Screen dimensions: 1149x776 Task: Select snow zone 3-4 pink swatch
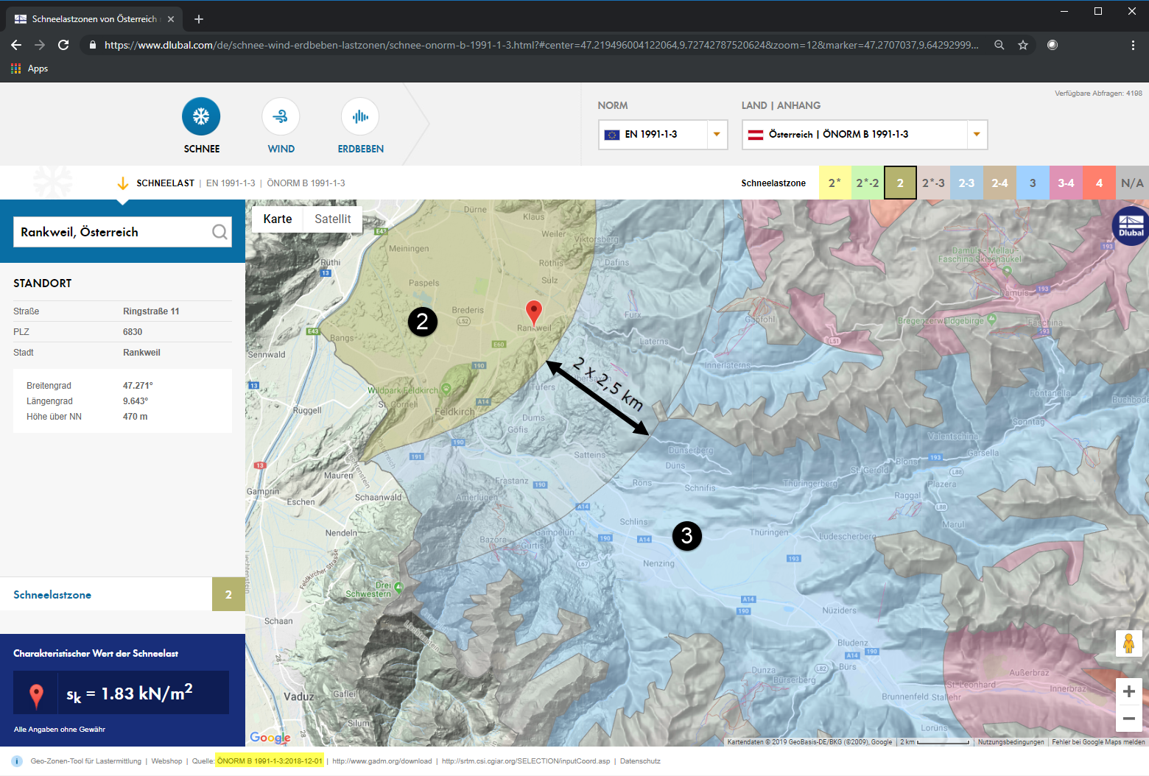pyautogui.click(x=1066, y=183)
